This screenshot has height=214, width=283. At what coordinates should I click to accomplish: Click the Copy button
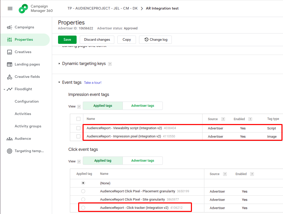tap(126, 40)
